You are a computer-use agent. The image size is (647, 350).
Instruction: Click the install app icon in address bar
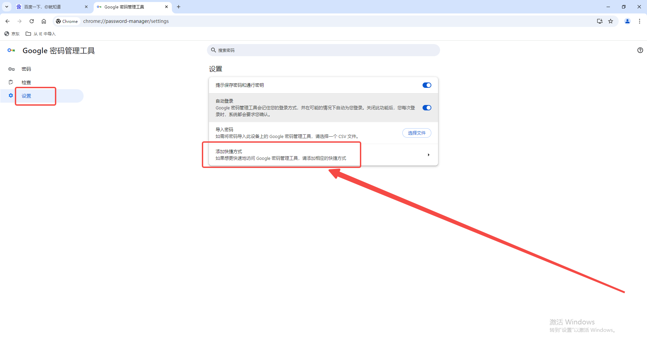(600, 21)
